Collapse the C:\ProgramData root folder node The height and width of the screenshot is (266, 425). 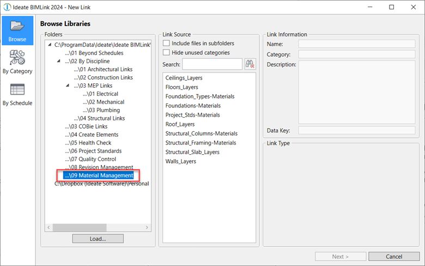point(50,45)
